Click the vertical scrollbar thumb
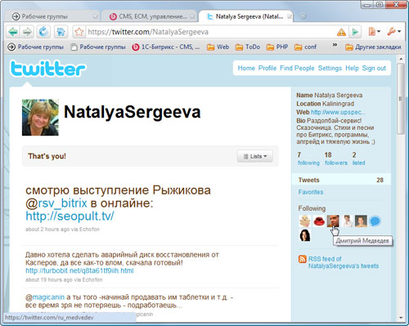The height and width of the screenshot is (326, 409). (x=401, y=99)
